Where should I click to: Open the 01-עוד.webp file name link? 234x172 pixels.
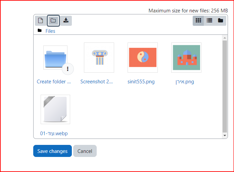pyautogui.click(x=54, y=134)
